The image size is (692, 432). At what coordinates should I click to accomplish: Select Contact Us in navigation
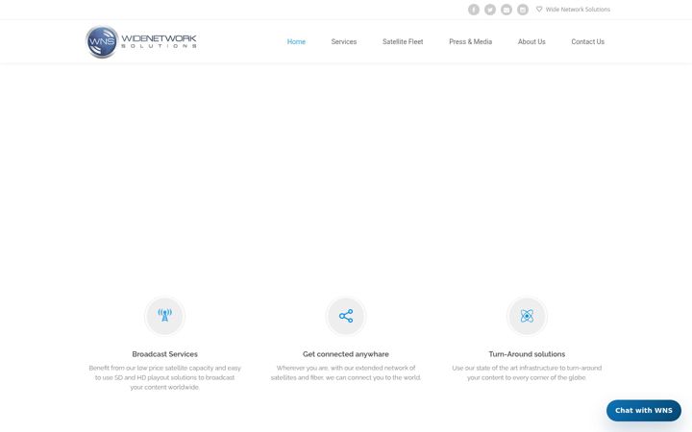(x=587, y=42)
